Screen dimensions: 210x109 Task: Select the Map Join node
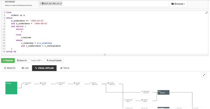tap(96, 84)
